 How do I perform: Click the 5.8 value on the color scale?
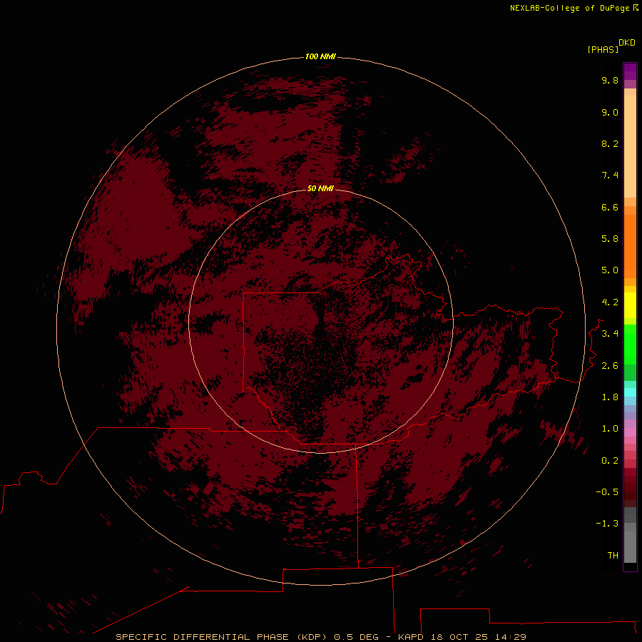[610, 239]
